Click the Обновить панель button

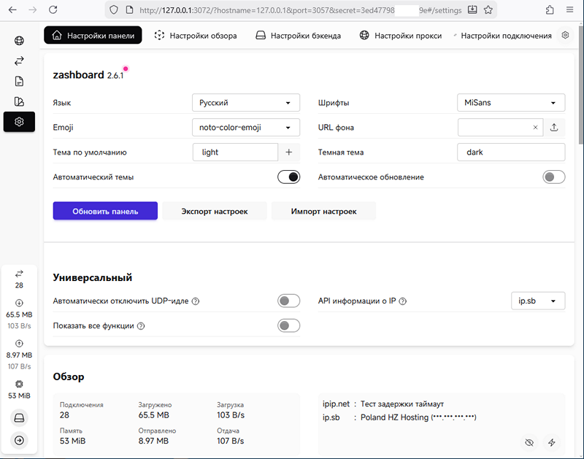[x=105, y=212]
